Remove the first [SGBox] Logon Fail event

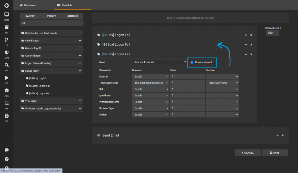tap(251, 35)
